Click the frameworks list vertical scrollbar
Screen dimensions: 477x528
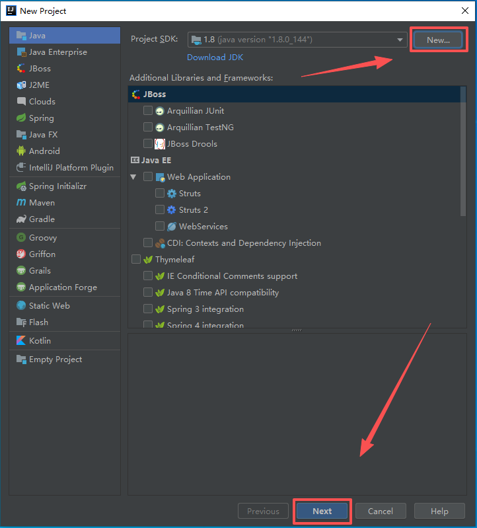[x=463, y=151]
